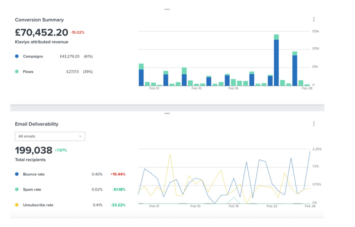This screenshot has width=355, height=227.
Task: Click the -51.18% spam rate change
Action: pos(119,189)
